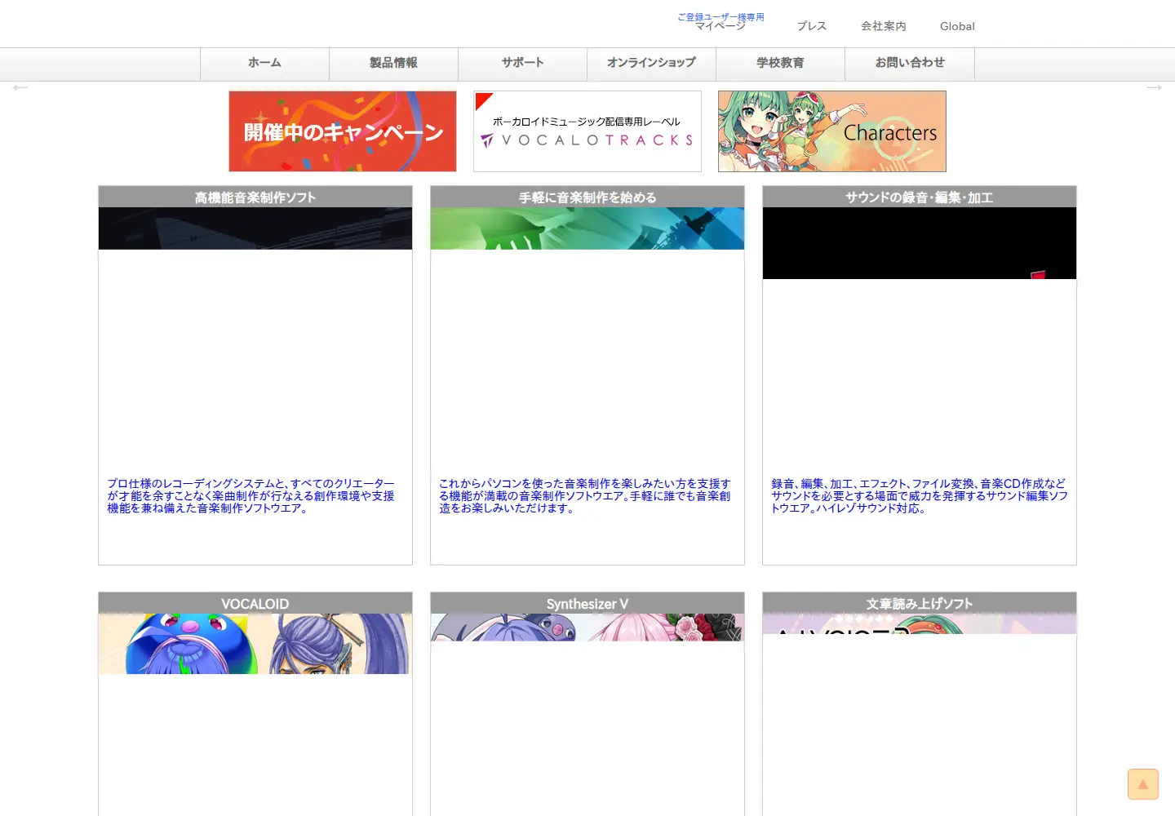
Task: Open the ホーム menu item
Action: [264, 64]
